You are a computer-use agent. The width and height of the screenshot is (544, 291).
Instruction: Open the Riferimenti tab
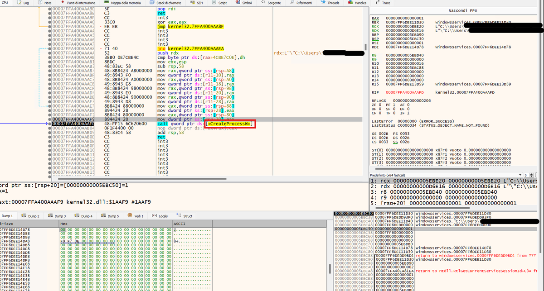click(301, 3)
